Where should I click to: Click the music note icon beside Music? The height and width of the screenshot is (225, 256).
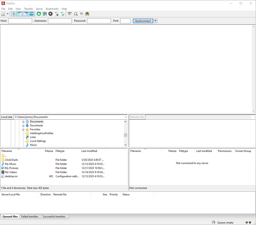point(27,145)
